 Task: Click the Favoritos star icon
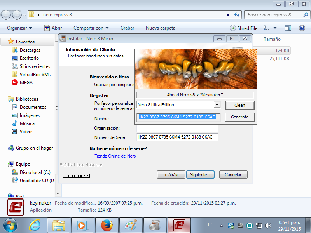click(11, 42)
